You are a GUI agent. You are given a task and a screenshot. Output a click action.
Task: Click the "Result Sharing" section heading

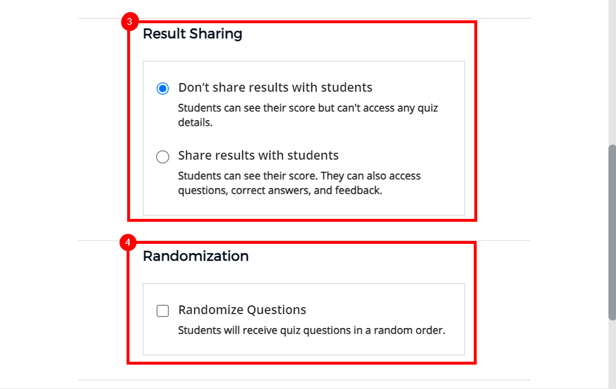click(x=193, y=34)
